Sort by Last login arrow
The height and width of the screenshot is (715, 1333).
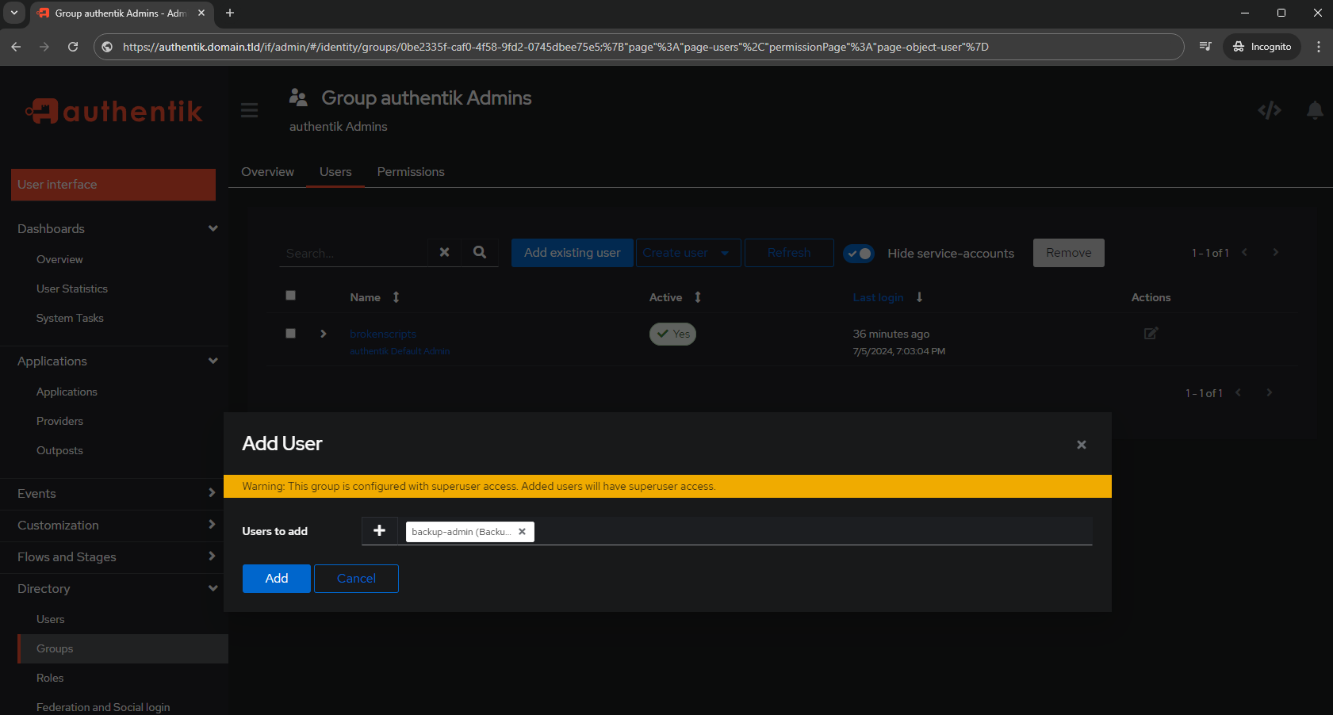(919, 297)
